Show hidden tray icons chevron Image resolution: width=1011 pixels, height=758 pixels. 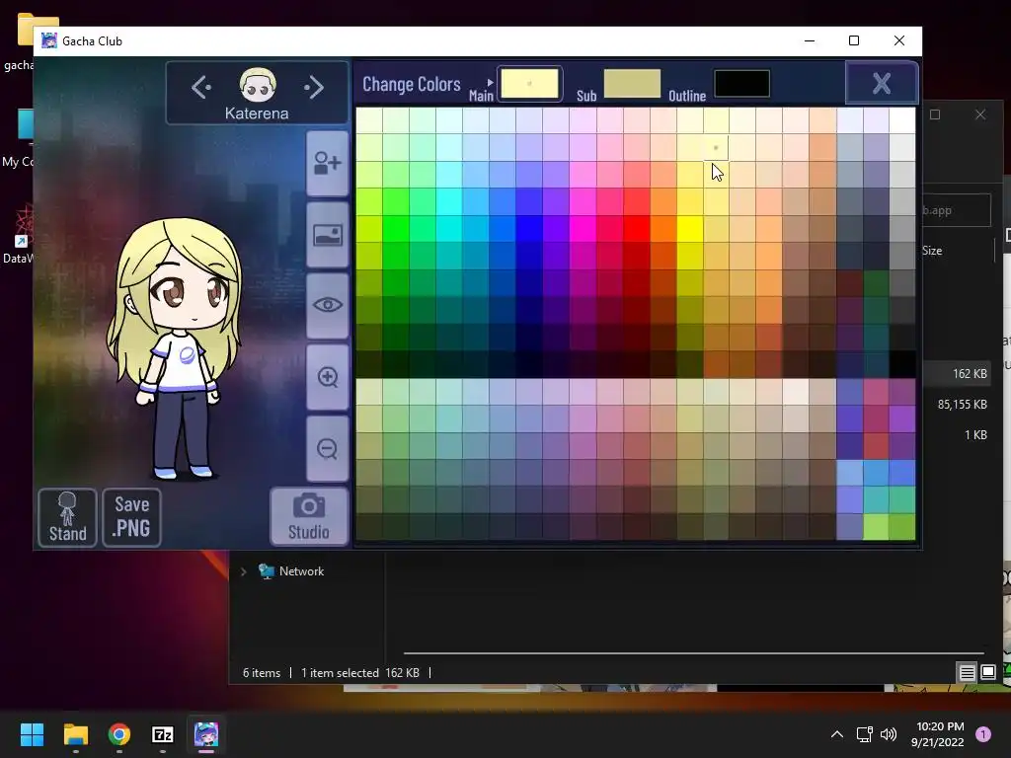(837, 734)
